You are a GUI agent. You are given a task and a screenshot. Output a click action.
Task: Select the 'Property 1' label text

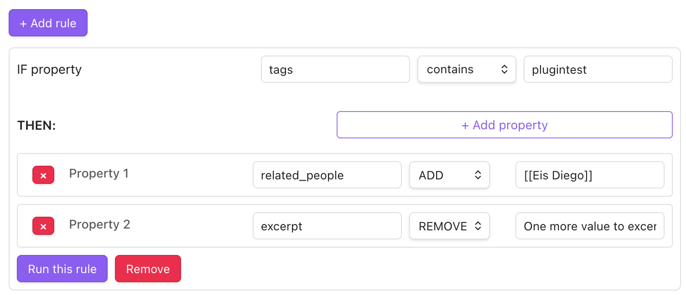(x=99, y=173)
